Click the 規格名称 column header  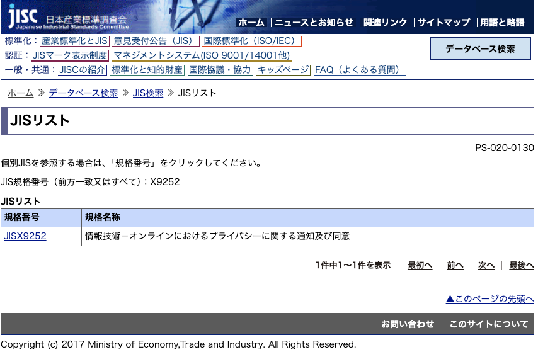308,217
